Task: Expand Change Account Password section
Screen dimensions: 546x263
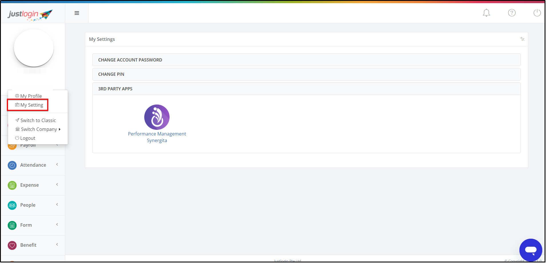Action: click(x=306, y=60)
